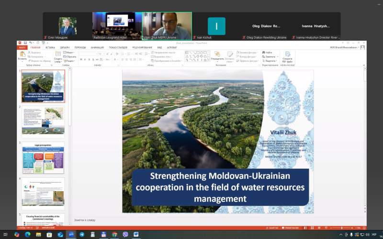Open Select (Выделить) dropdown

(x=270, y=61)
